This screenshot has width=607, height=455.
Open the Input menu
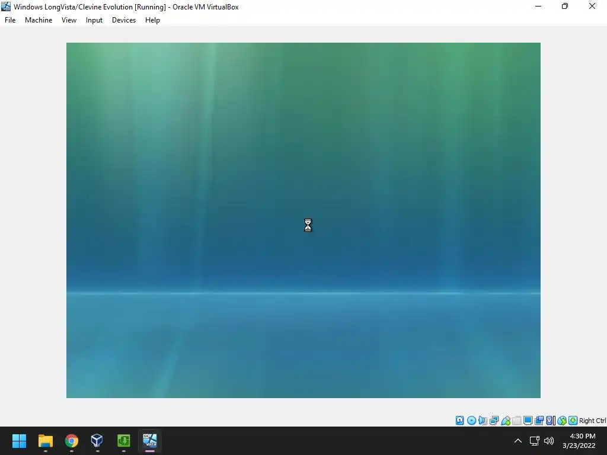pos(94,20)
